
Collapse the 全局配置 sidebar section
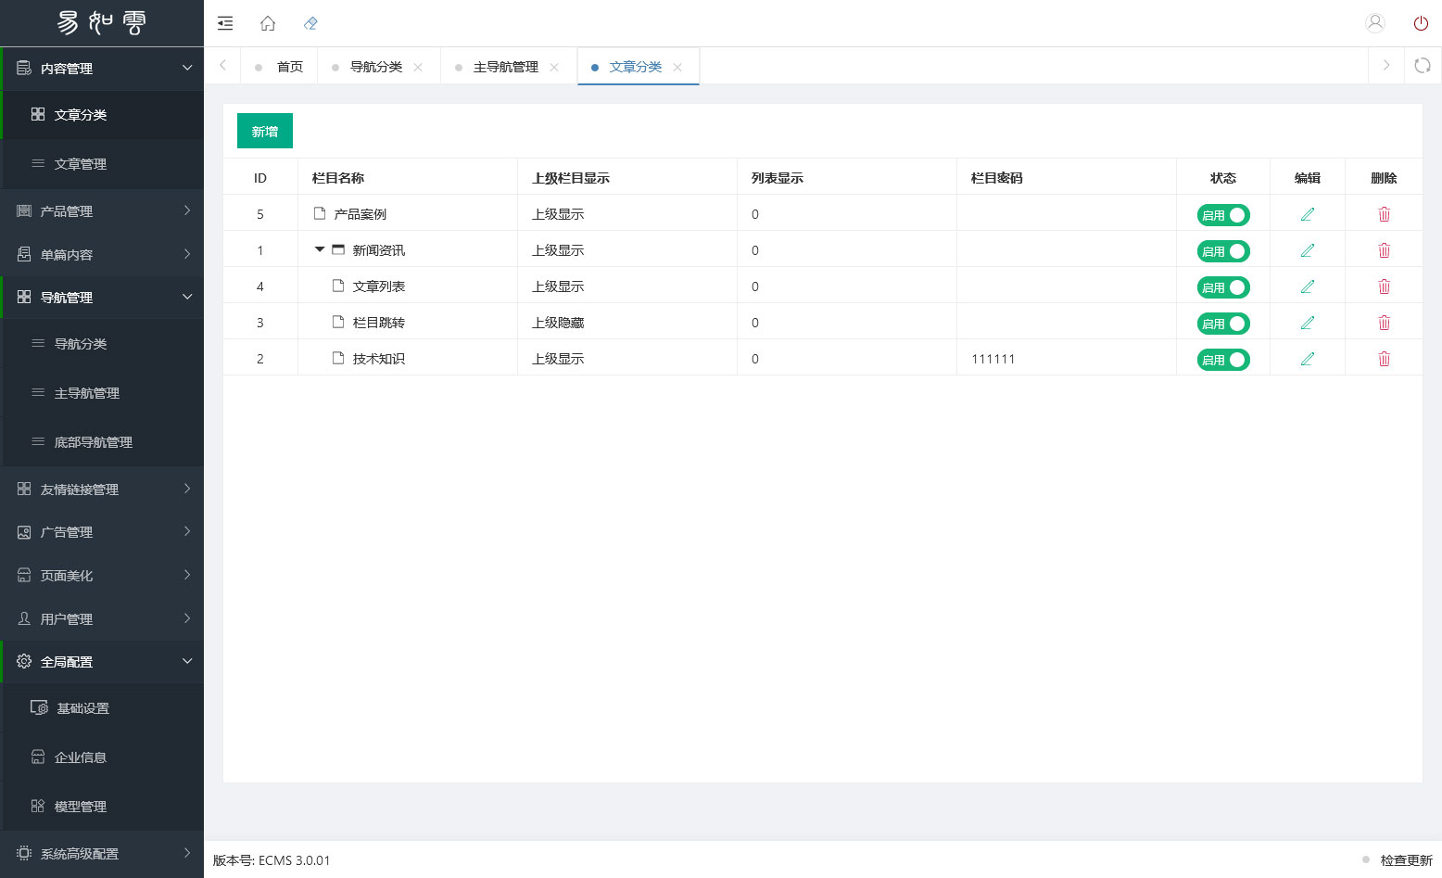(x=102, y=662)
